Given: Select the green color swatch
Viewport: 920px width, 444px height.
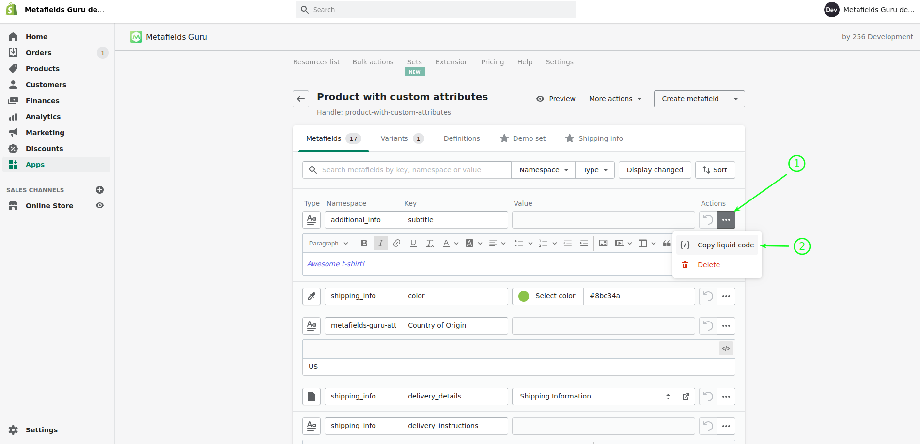Looking at the screenshot, I should click(524, 296).
